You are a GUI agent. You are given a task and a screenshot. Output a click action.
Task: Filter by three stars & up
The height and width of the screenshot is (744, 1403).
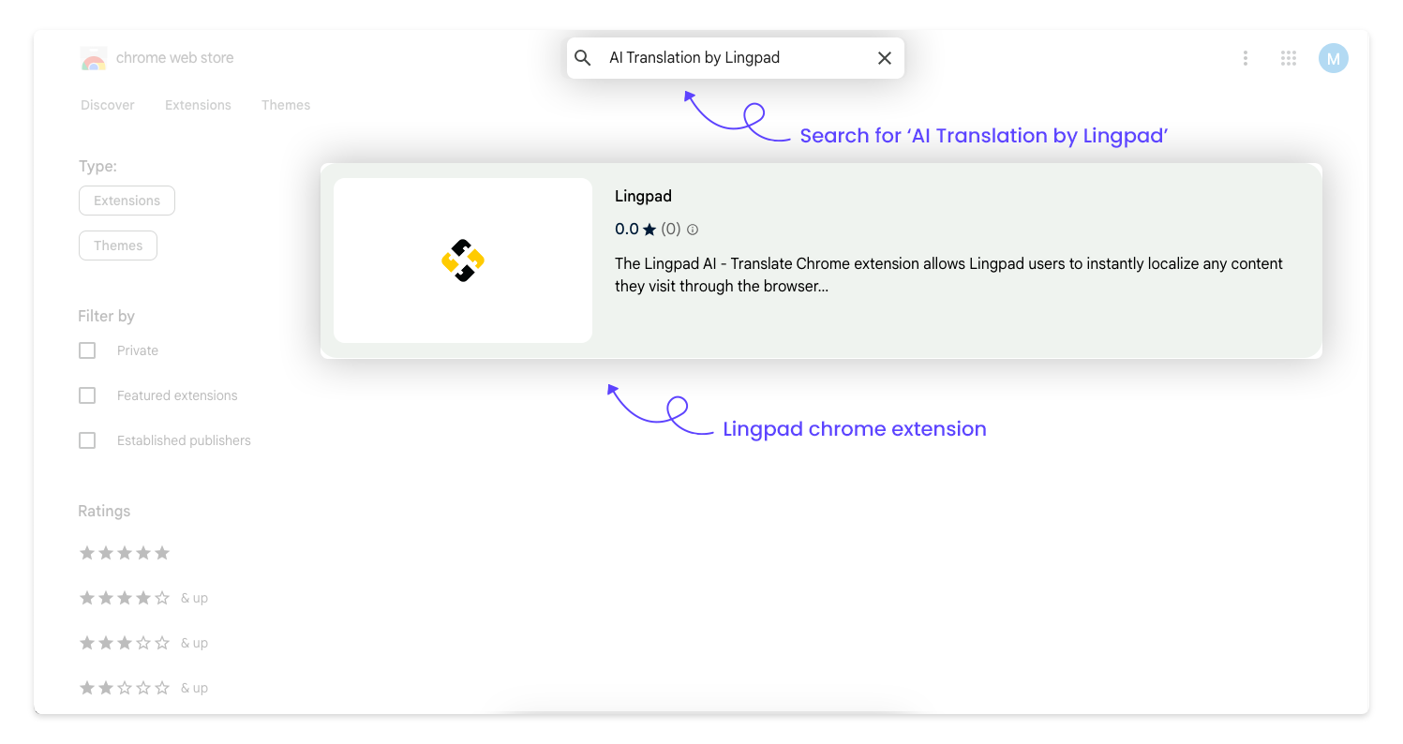143,643
